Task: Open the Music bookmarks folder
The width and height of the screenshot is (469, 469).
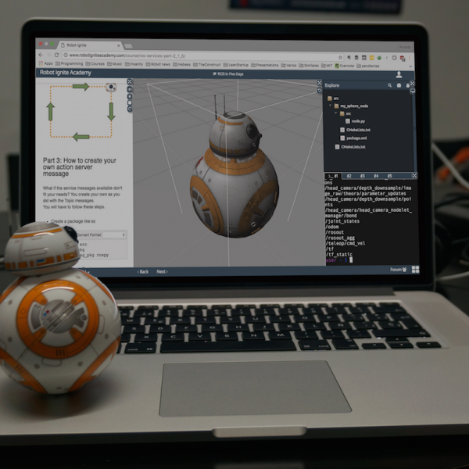Action: pyautogui.click(x=115, y=64)
